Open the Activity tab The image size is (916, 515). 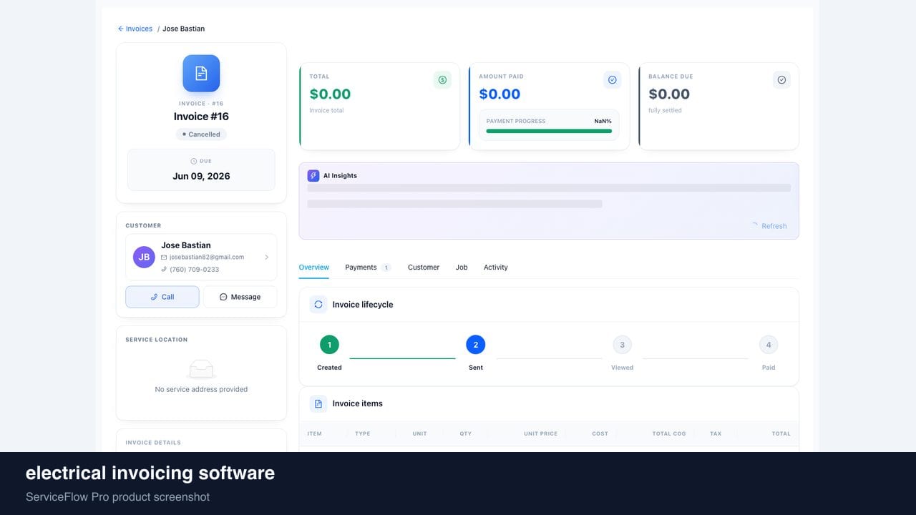pyautogui.click(x=496, y=268)
